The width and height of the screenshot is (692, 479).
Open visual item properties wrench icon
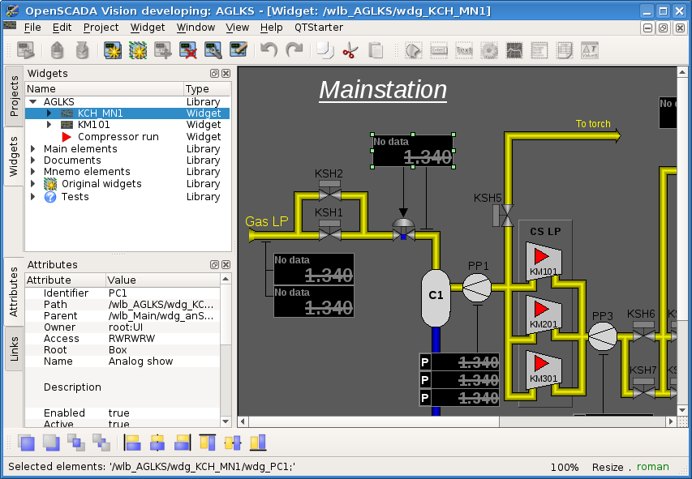(213, 50)
